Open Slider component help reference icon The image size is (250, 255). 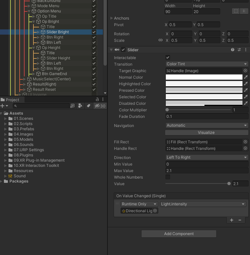point(233,50)
